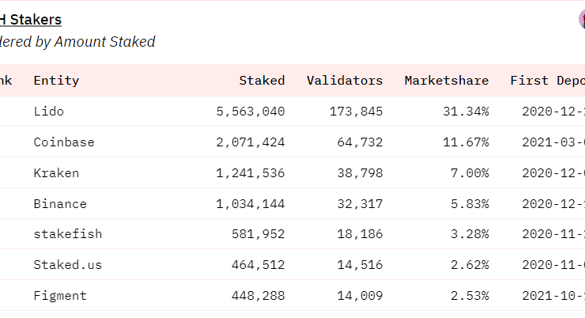
Task: Click validators count 18,186
Action: (x=360, y=234)
